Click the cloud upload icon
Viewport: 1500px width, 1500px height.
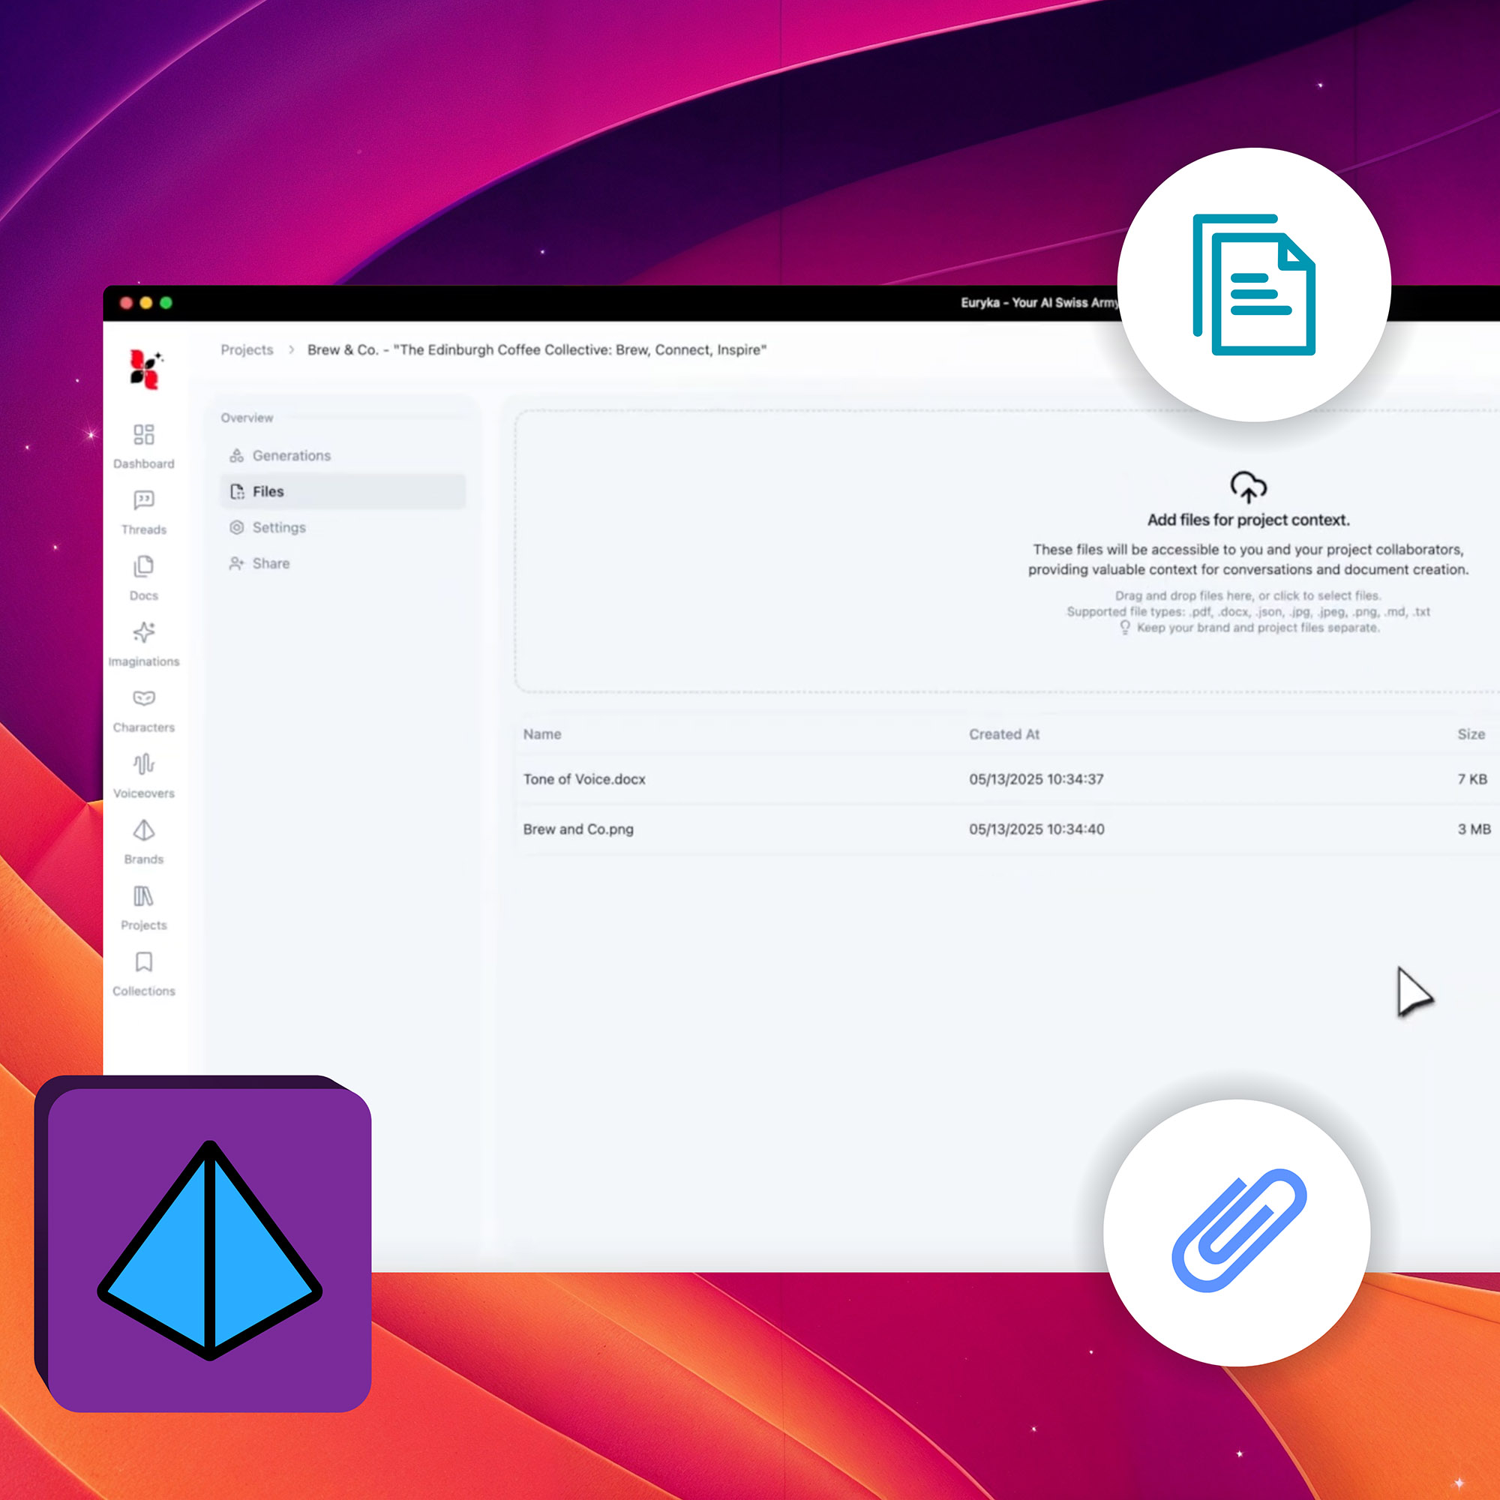(1249, 487)
